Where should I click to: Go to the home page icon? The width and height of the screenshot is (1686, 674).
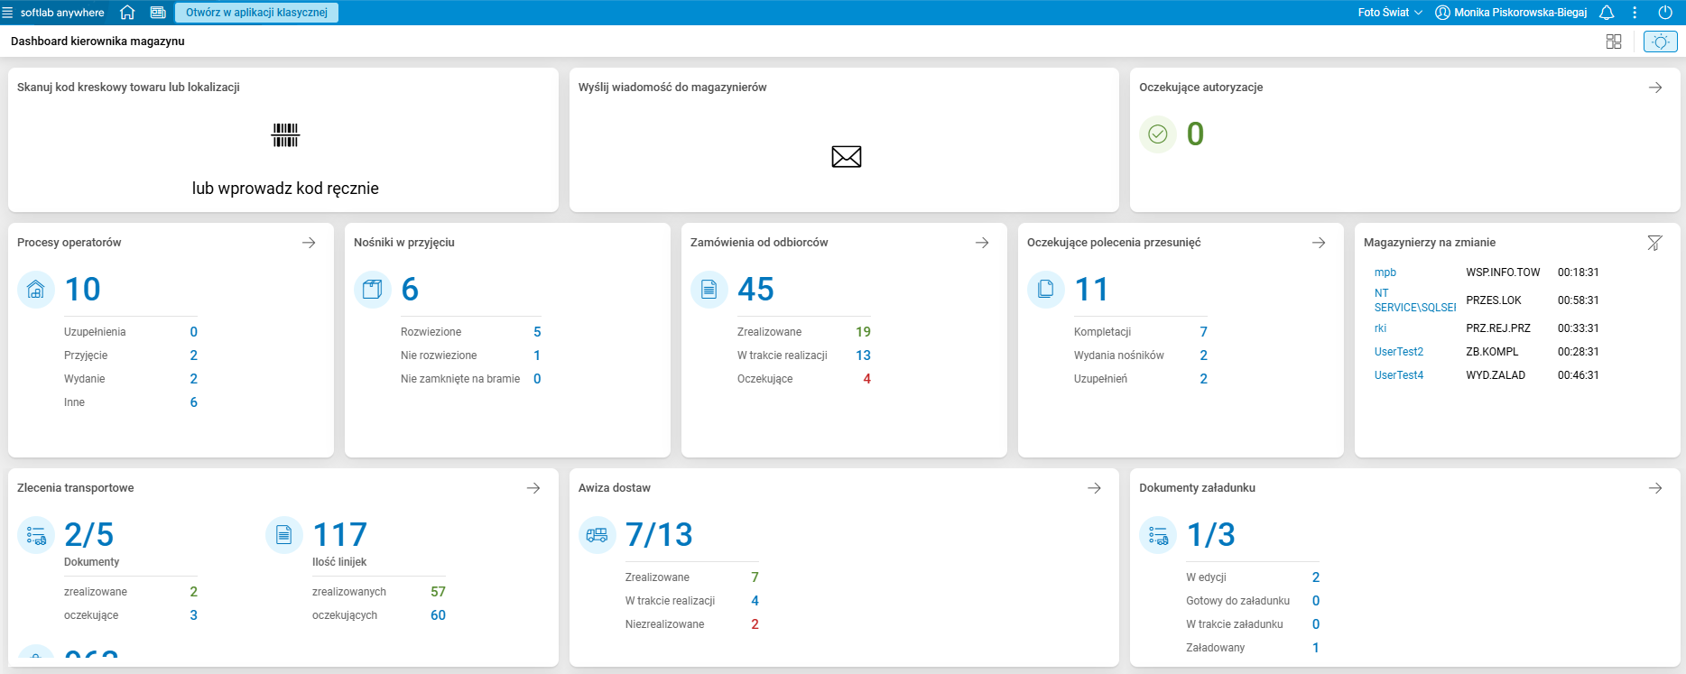tap(127, 13)
